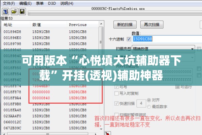Toggle the 快速扫描 checkbox
Image resolution: width=202 pixels, height=135 pixels.
coord(116,103)
